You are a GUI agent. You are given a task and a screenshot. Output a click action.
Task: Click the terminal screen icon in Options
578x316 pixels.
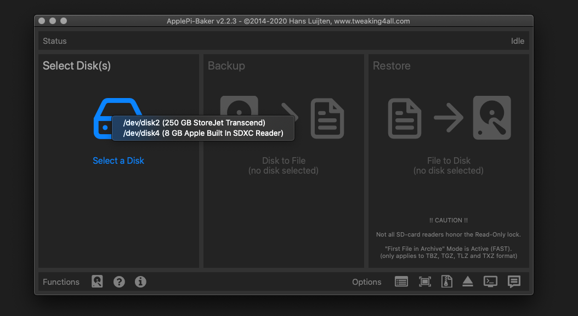pos(490,281)
